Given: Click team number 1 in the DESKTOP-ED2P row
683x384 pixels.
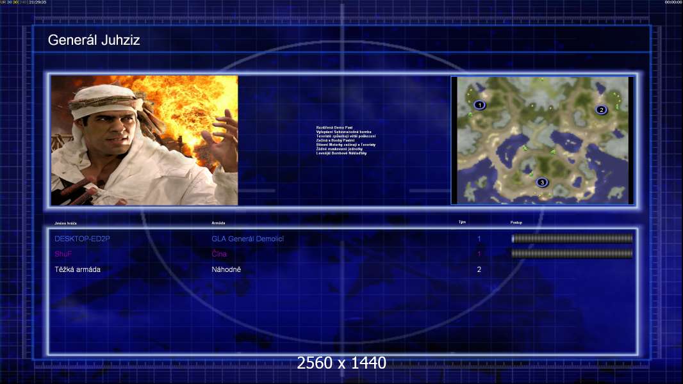Looking at the screenshot, I should (x=479, y=239).
